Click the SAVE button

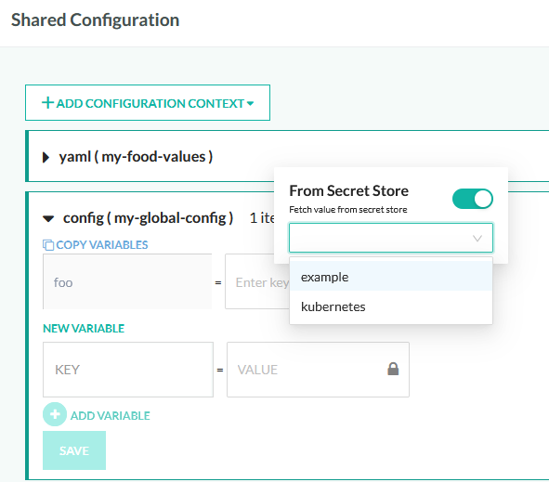(x=74, y=450)
